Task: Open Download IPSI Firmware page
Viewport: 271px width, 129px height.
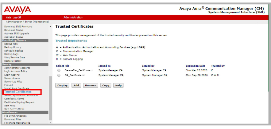Action: coord(18,27)
